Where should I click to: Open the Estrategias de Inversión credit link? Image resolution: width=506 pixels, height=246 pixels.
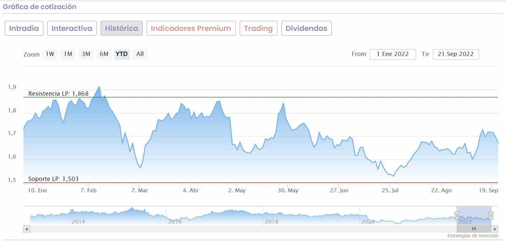point(472,236)
